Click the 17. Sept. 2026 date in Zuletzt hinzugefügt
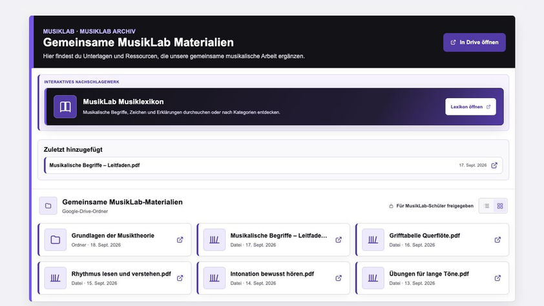 [472, 165]
